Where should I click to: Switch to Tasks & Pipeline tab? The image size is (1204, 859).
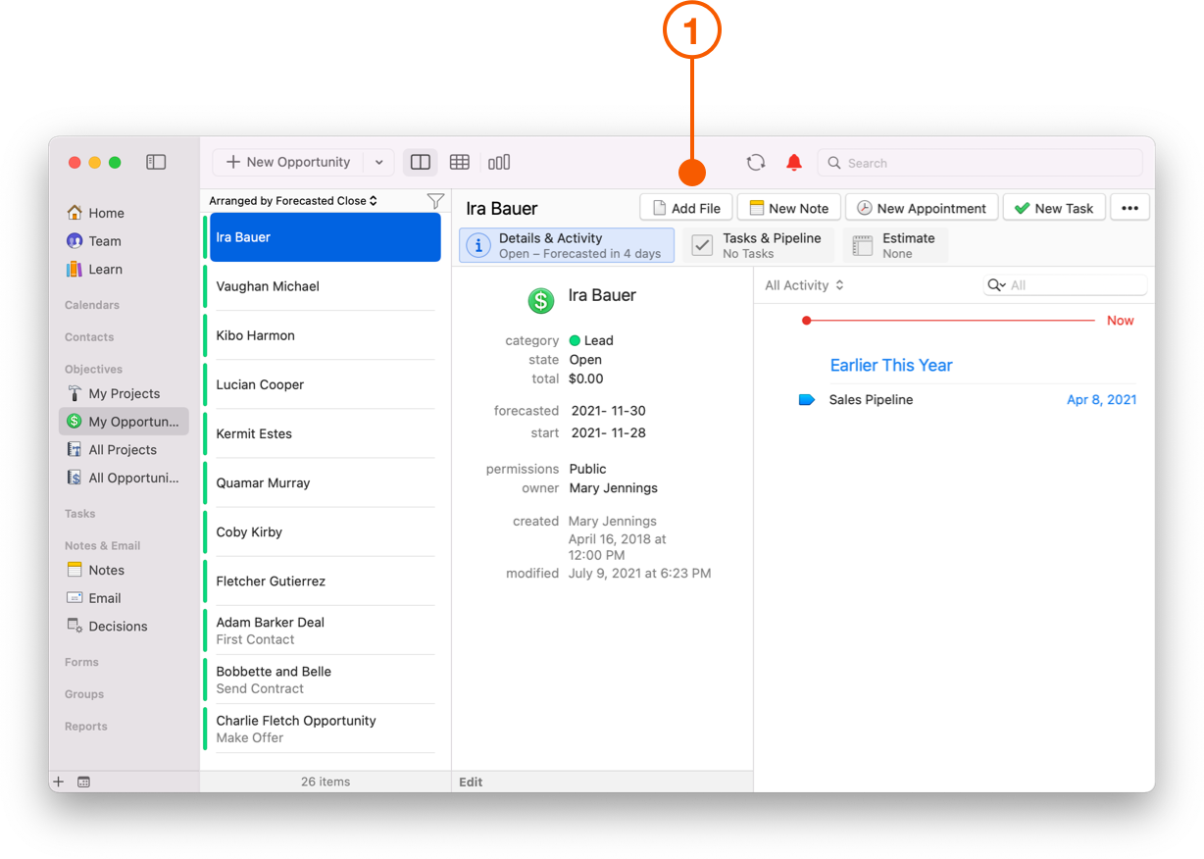759,245
